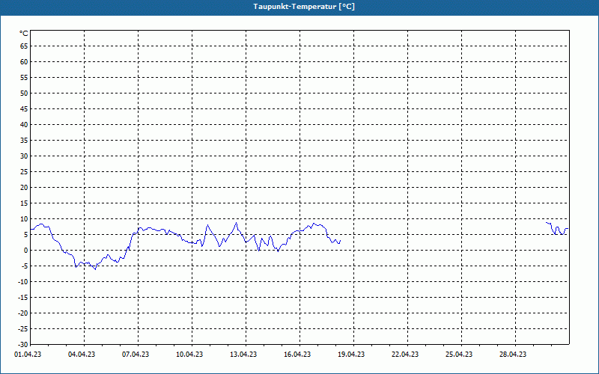Click the °C unit label on the axis

pos(24,34)
